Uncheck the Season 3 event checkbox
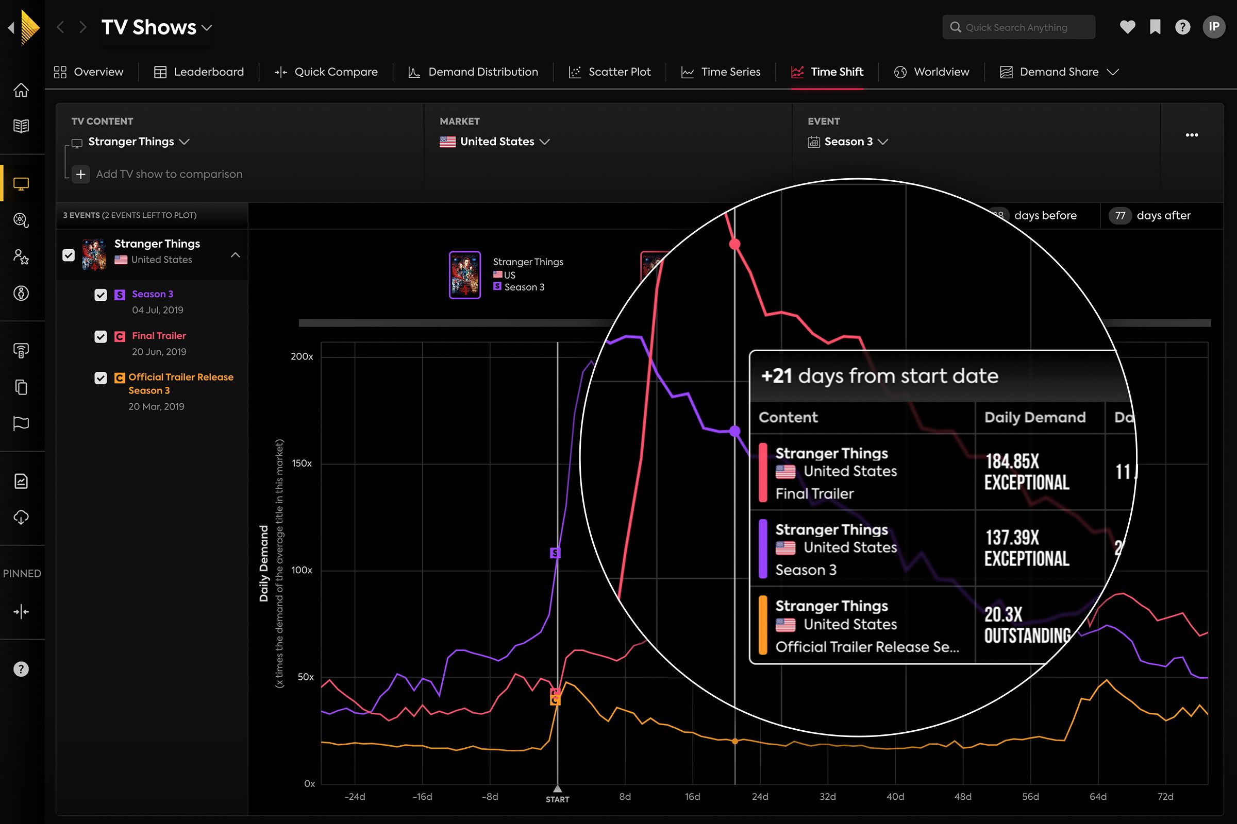The image size is (1237, 824). (101, 295)
